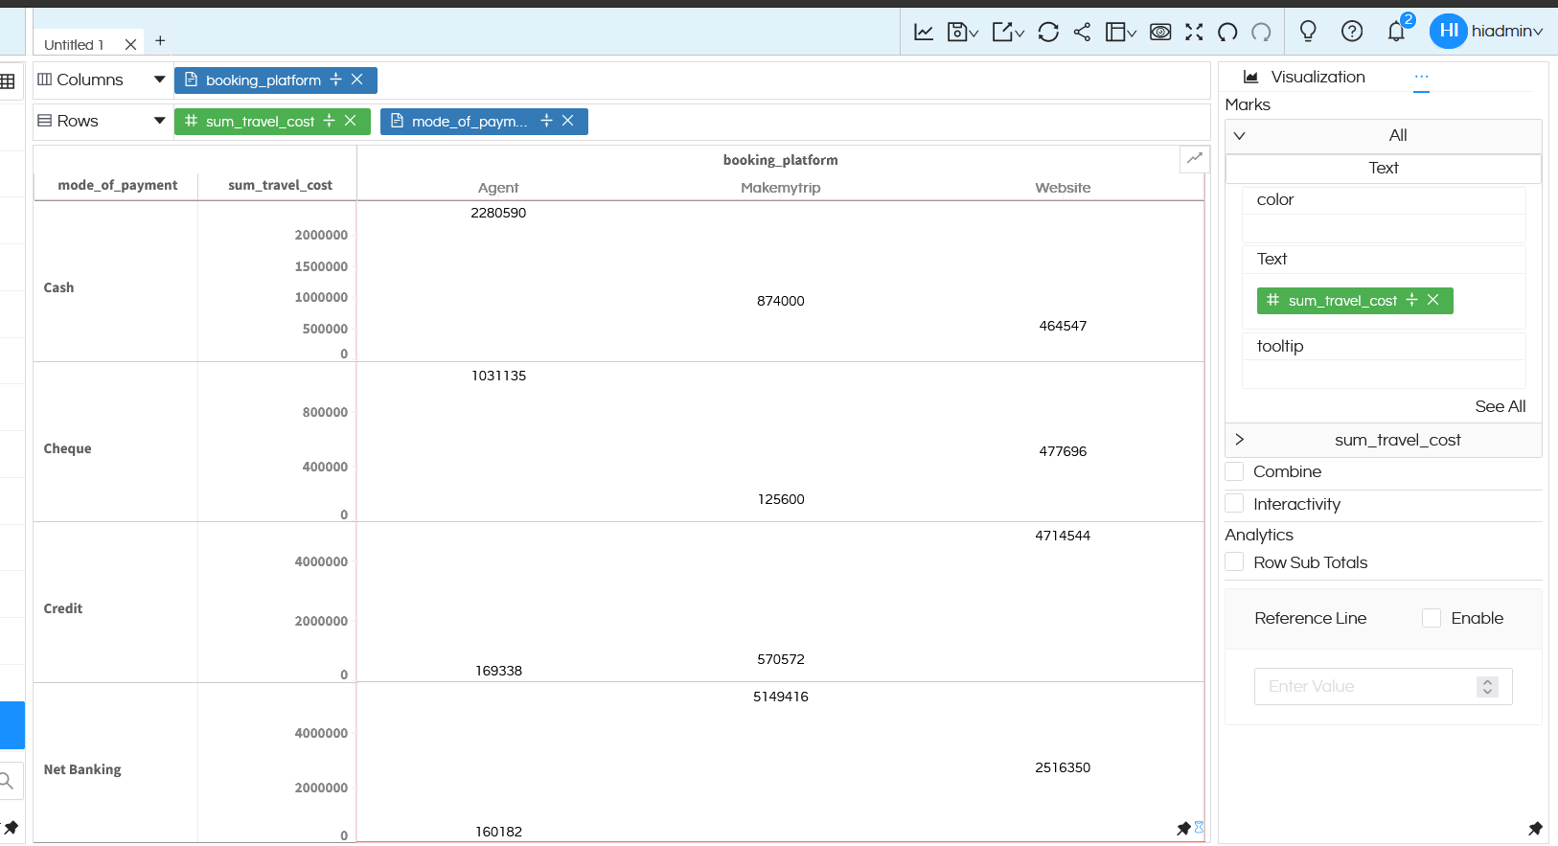Select the Makemytrip column header
Screen dimensions: 1558x846
pos(780,188)
